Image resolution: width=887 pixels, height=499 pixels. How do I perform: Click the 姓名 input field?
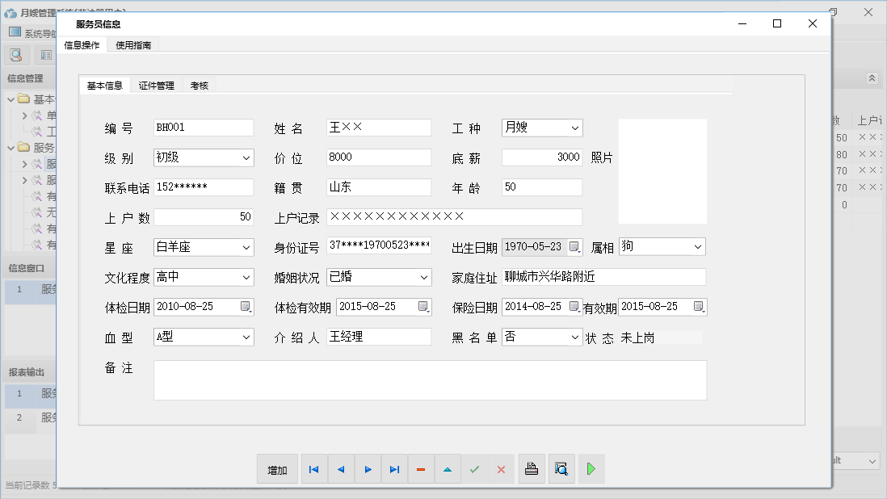tap(379, 128)
